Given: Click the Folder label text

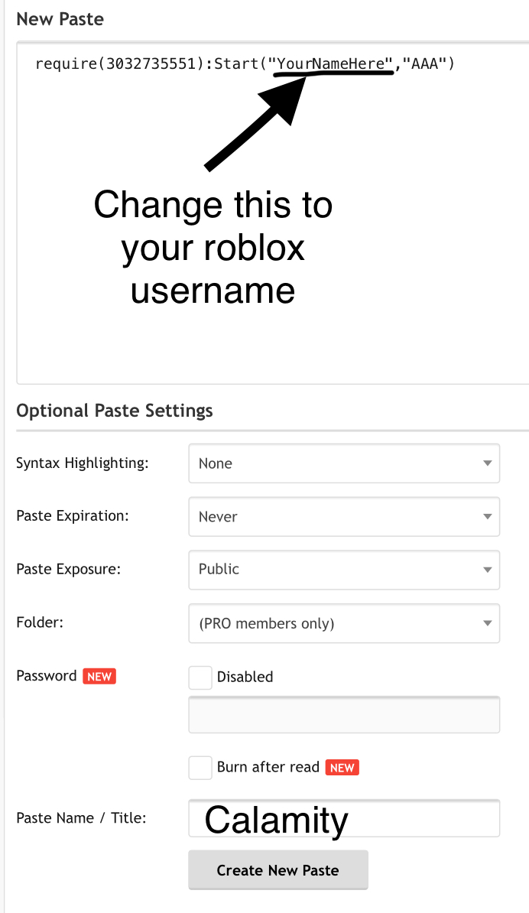Looking at the screenshot, I should coord(39,622).
